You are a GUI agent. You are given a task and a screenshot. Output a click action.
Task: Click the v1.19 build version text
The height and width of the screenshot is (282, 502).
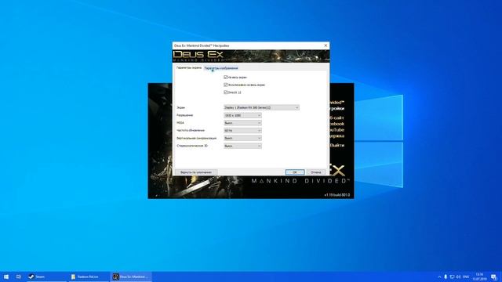(336, 195)
